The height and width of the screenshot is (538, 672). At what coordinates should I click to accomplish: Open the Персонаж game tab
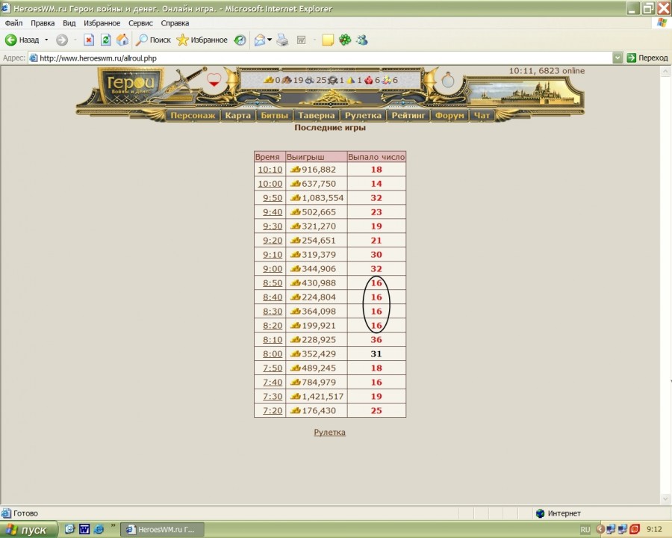pyautogui.click(x=193, y=115)
